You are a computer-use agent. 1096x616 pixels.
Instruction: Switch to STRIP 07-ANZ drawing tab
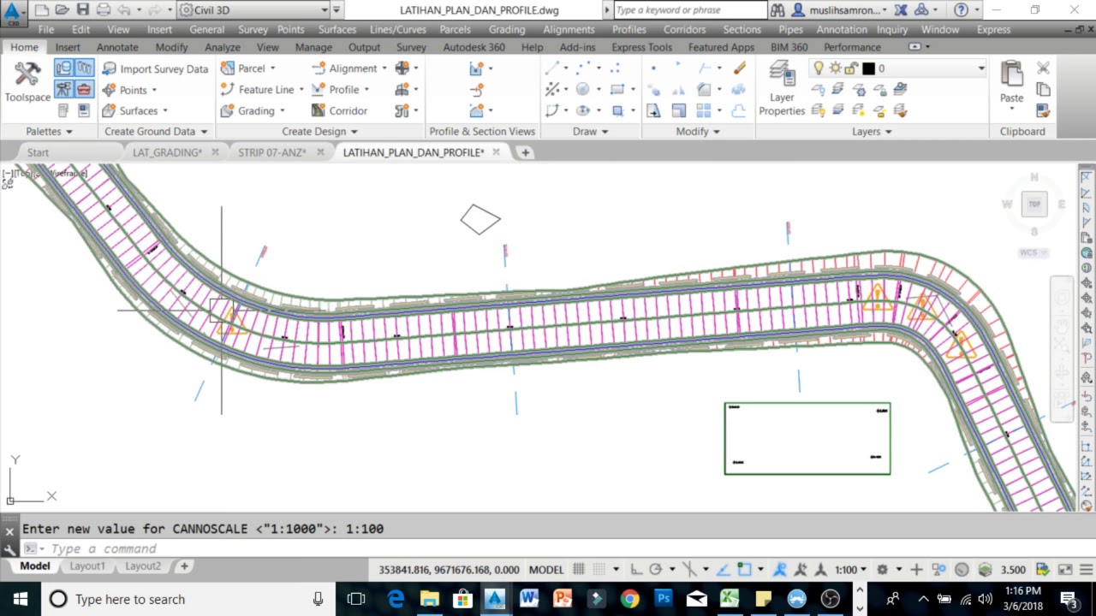point(271,152)
